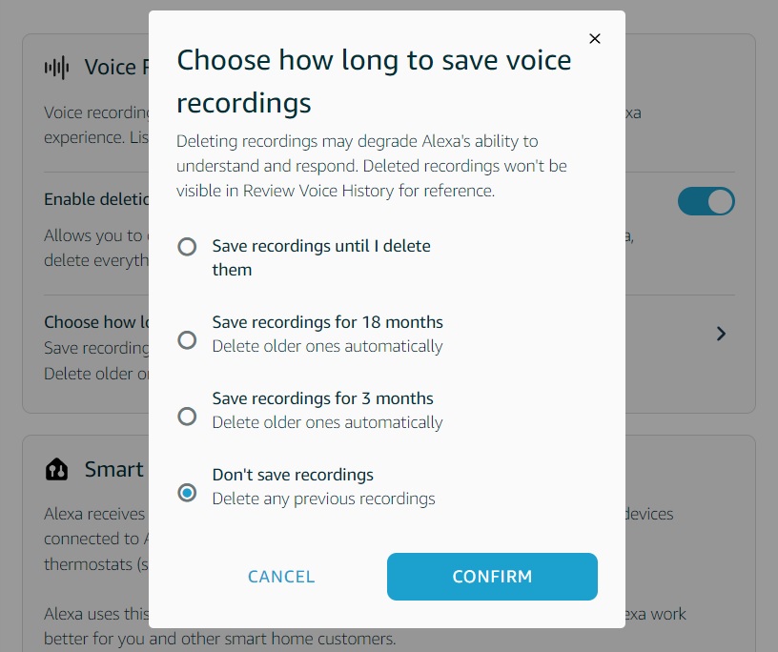Toggle the Enable deletion by voice switch

[x=706, y=201]
